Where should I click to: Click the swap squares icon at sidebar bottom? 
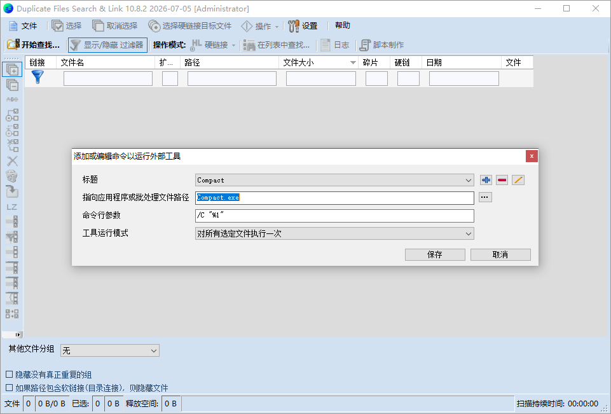pyautogui.click(x=12, y=314)
